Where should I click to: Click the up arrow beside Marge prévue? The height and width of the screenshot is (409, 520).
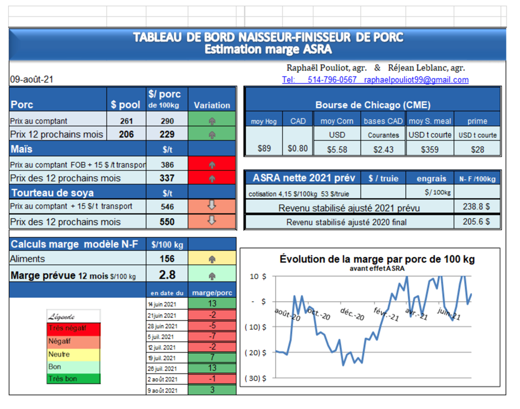point(212,276)
